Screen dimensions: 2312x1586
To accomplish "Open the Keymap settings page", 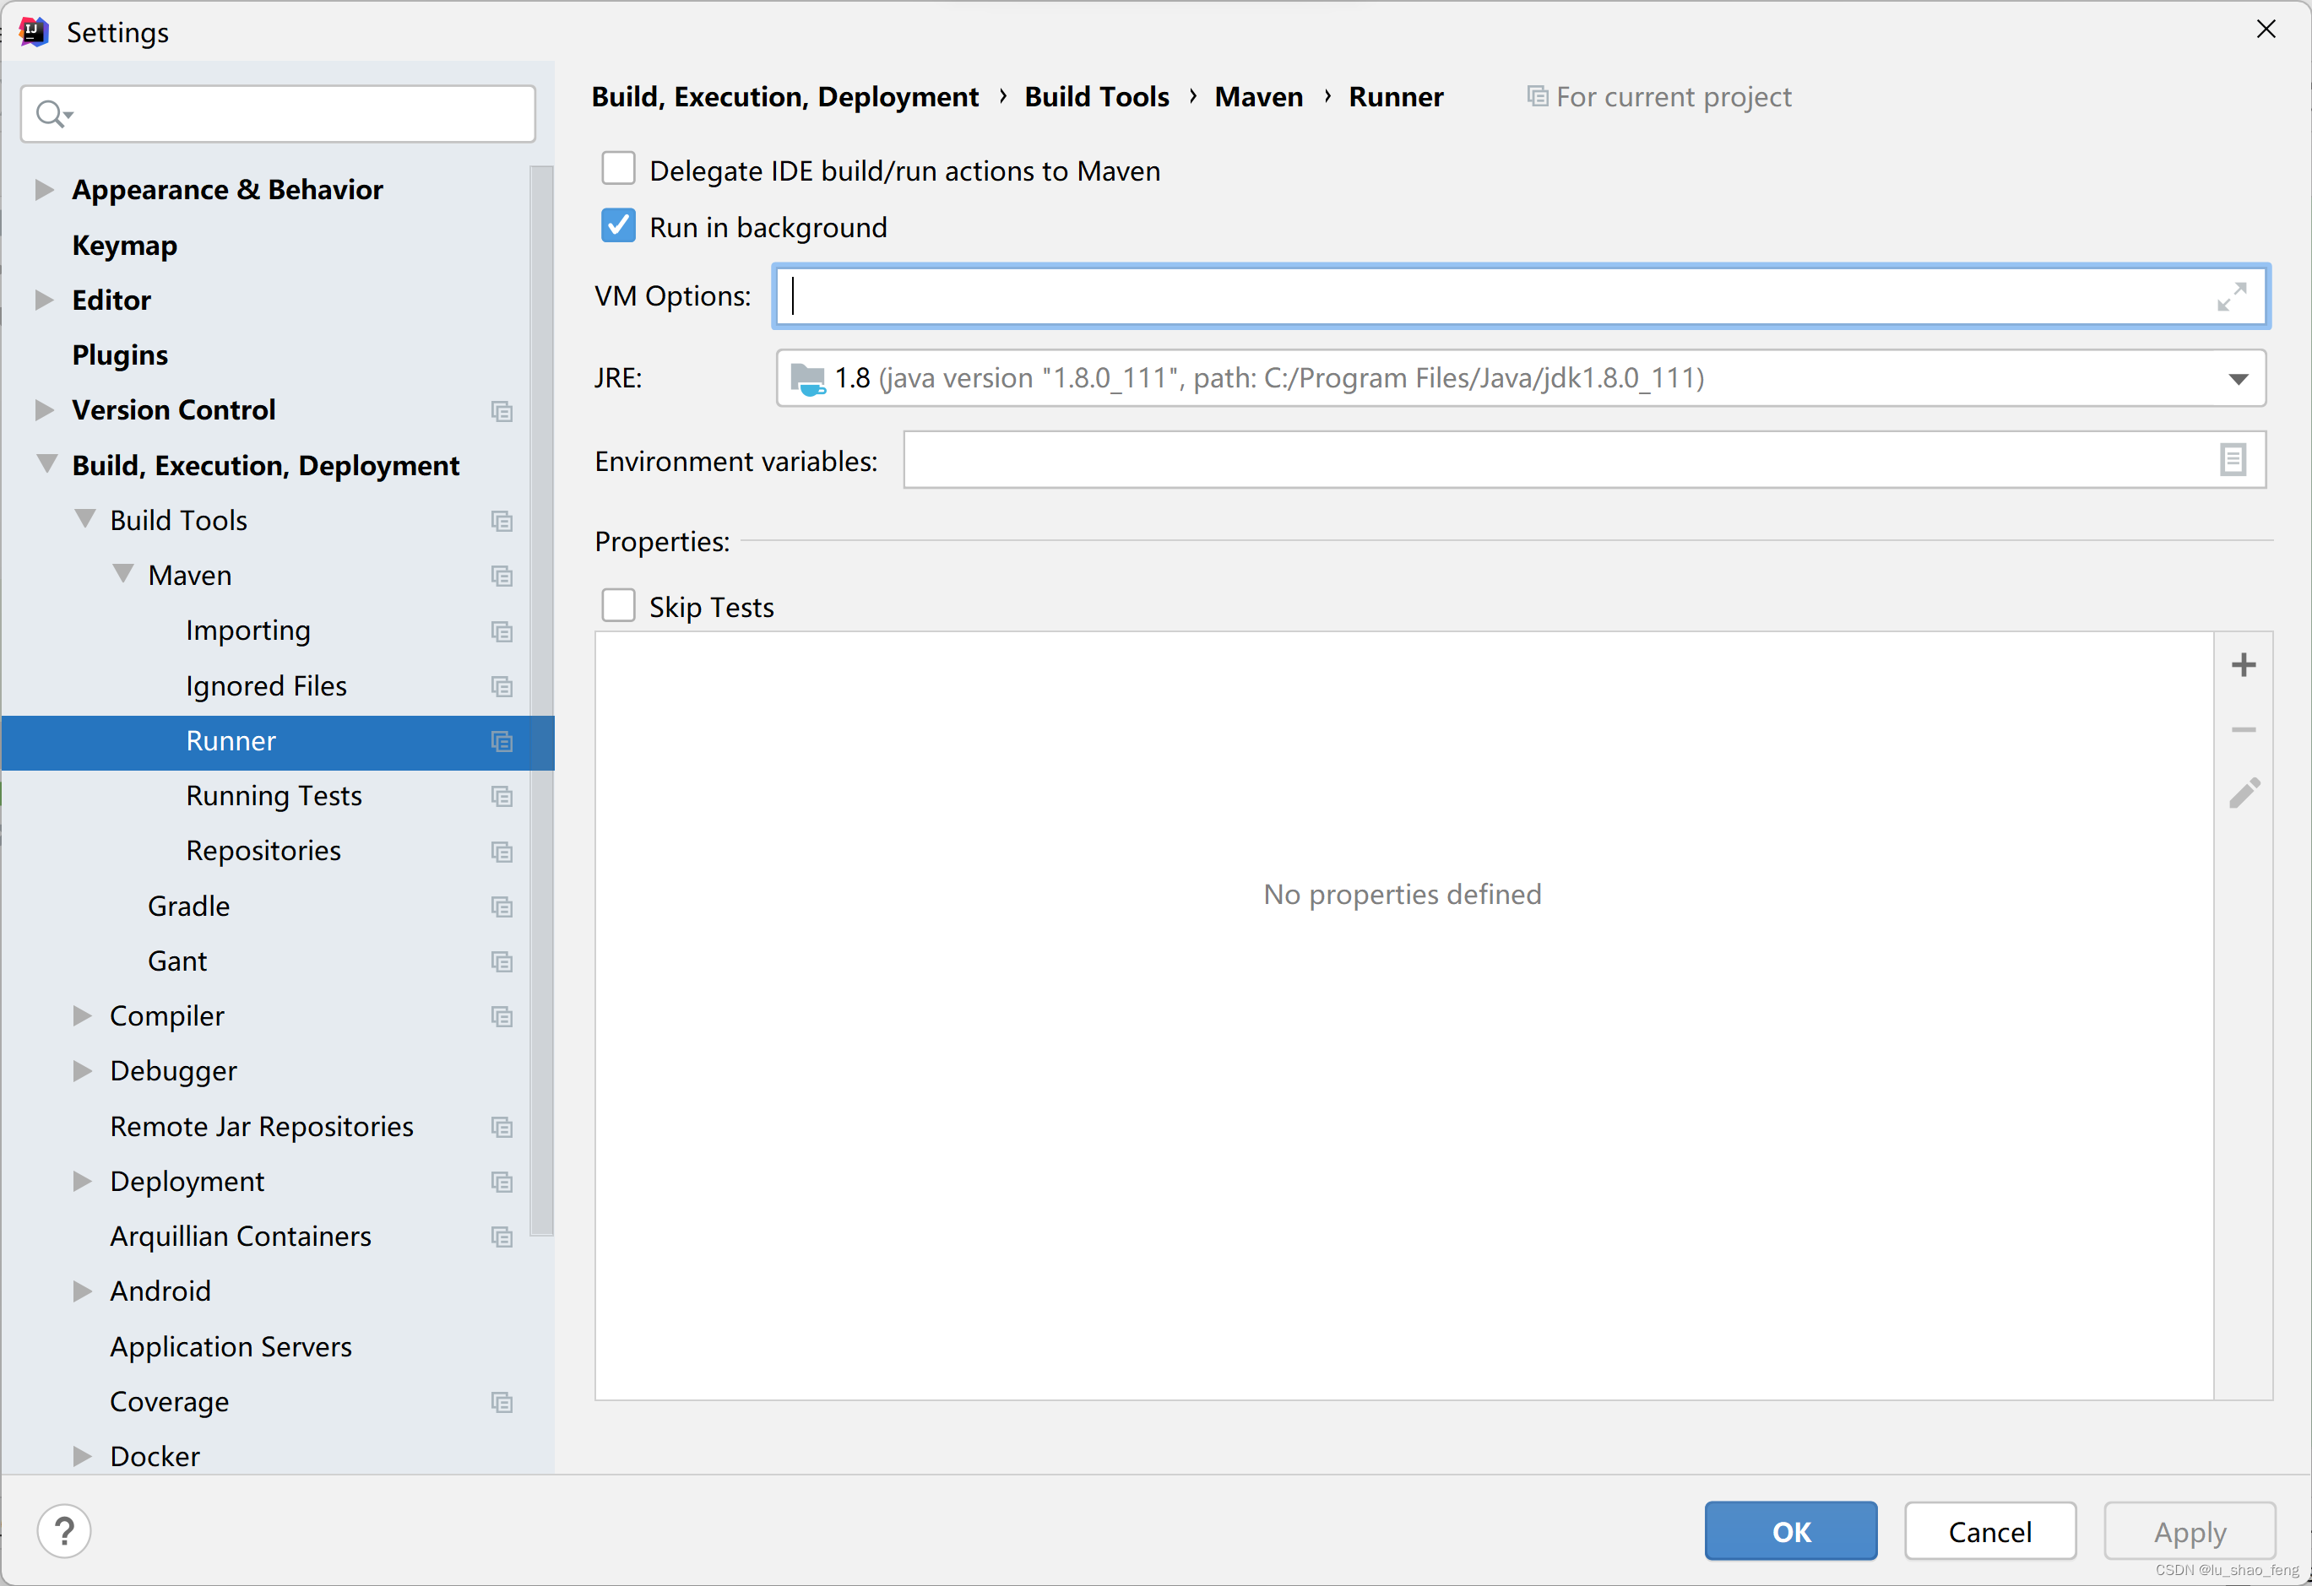I will tap(124, 245).
